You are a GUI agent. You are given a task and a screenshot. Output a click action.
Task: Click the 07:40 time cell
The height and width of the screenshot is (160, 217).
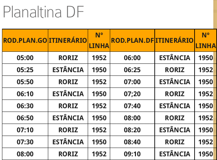[x=132, y=106]
